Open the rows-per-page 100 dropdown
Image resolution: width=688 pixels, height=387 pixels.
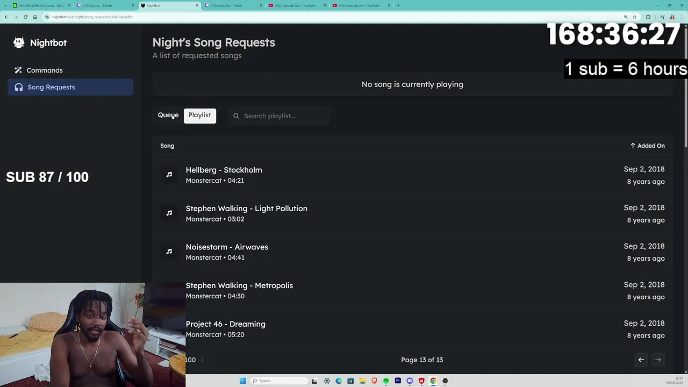[195, 360]
